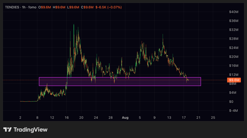Click the $28M price axis label
247x138 pixels.
pyautogui.click(x=234, y=39)
